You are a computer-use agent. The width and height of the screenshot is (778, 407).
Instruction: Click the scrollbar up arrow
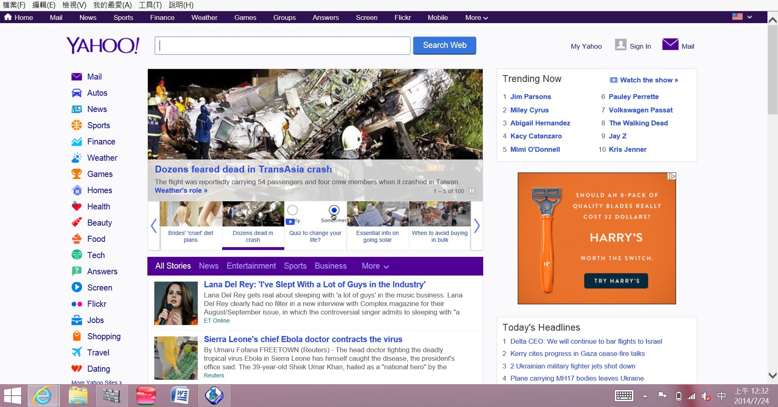[773, 19]
